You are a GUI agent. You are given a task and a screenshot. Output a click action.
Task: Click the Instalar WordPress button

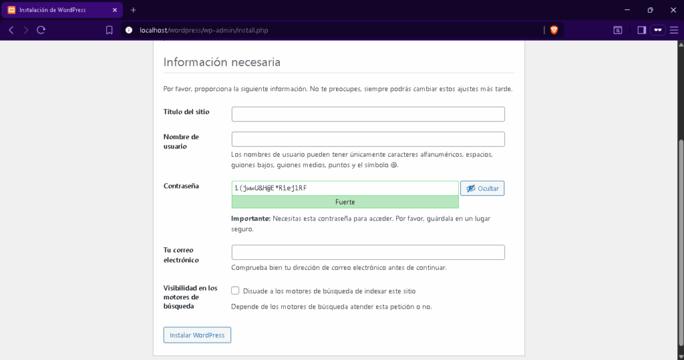point(197,335)
